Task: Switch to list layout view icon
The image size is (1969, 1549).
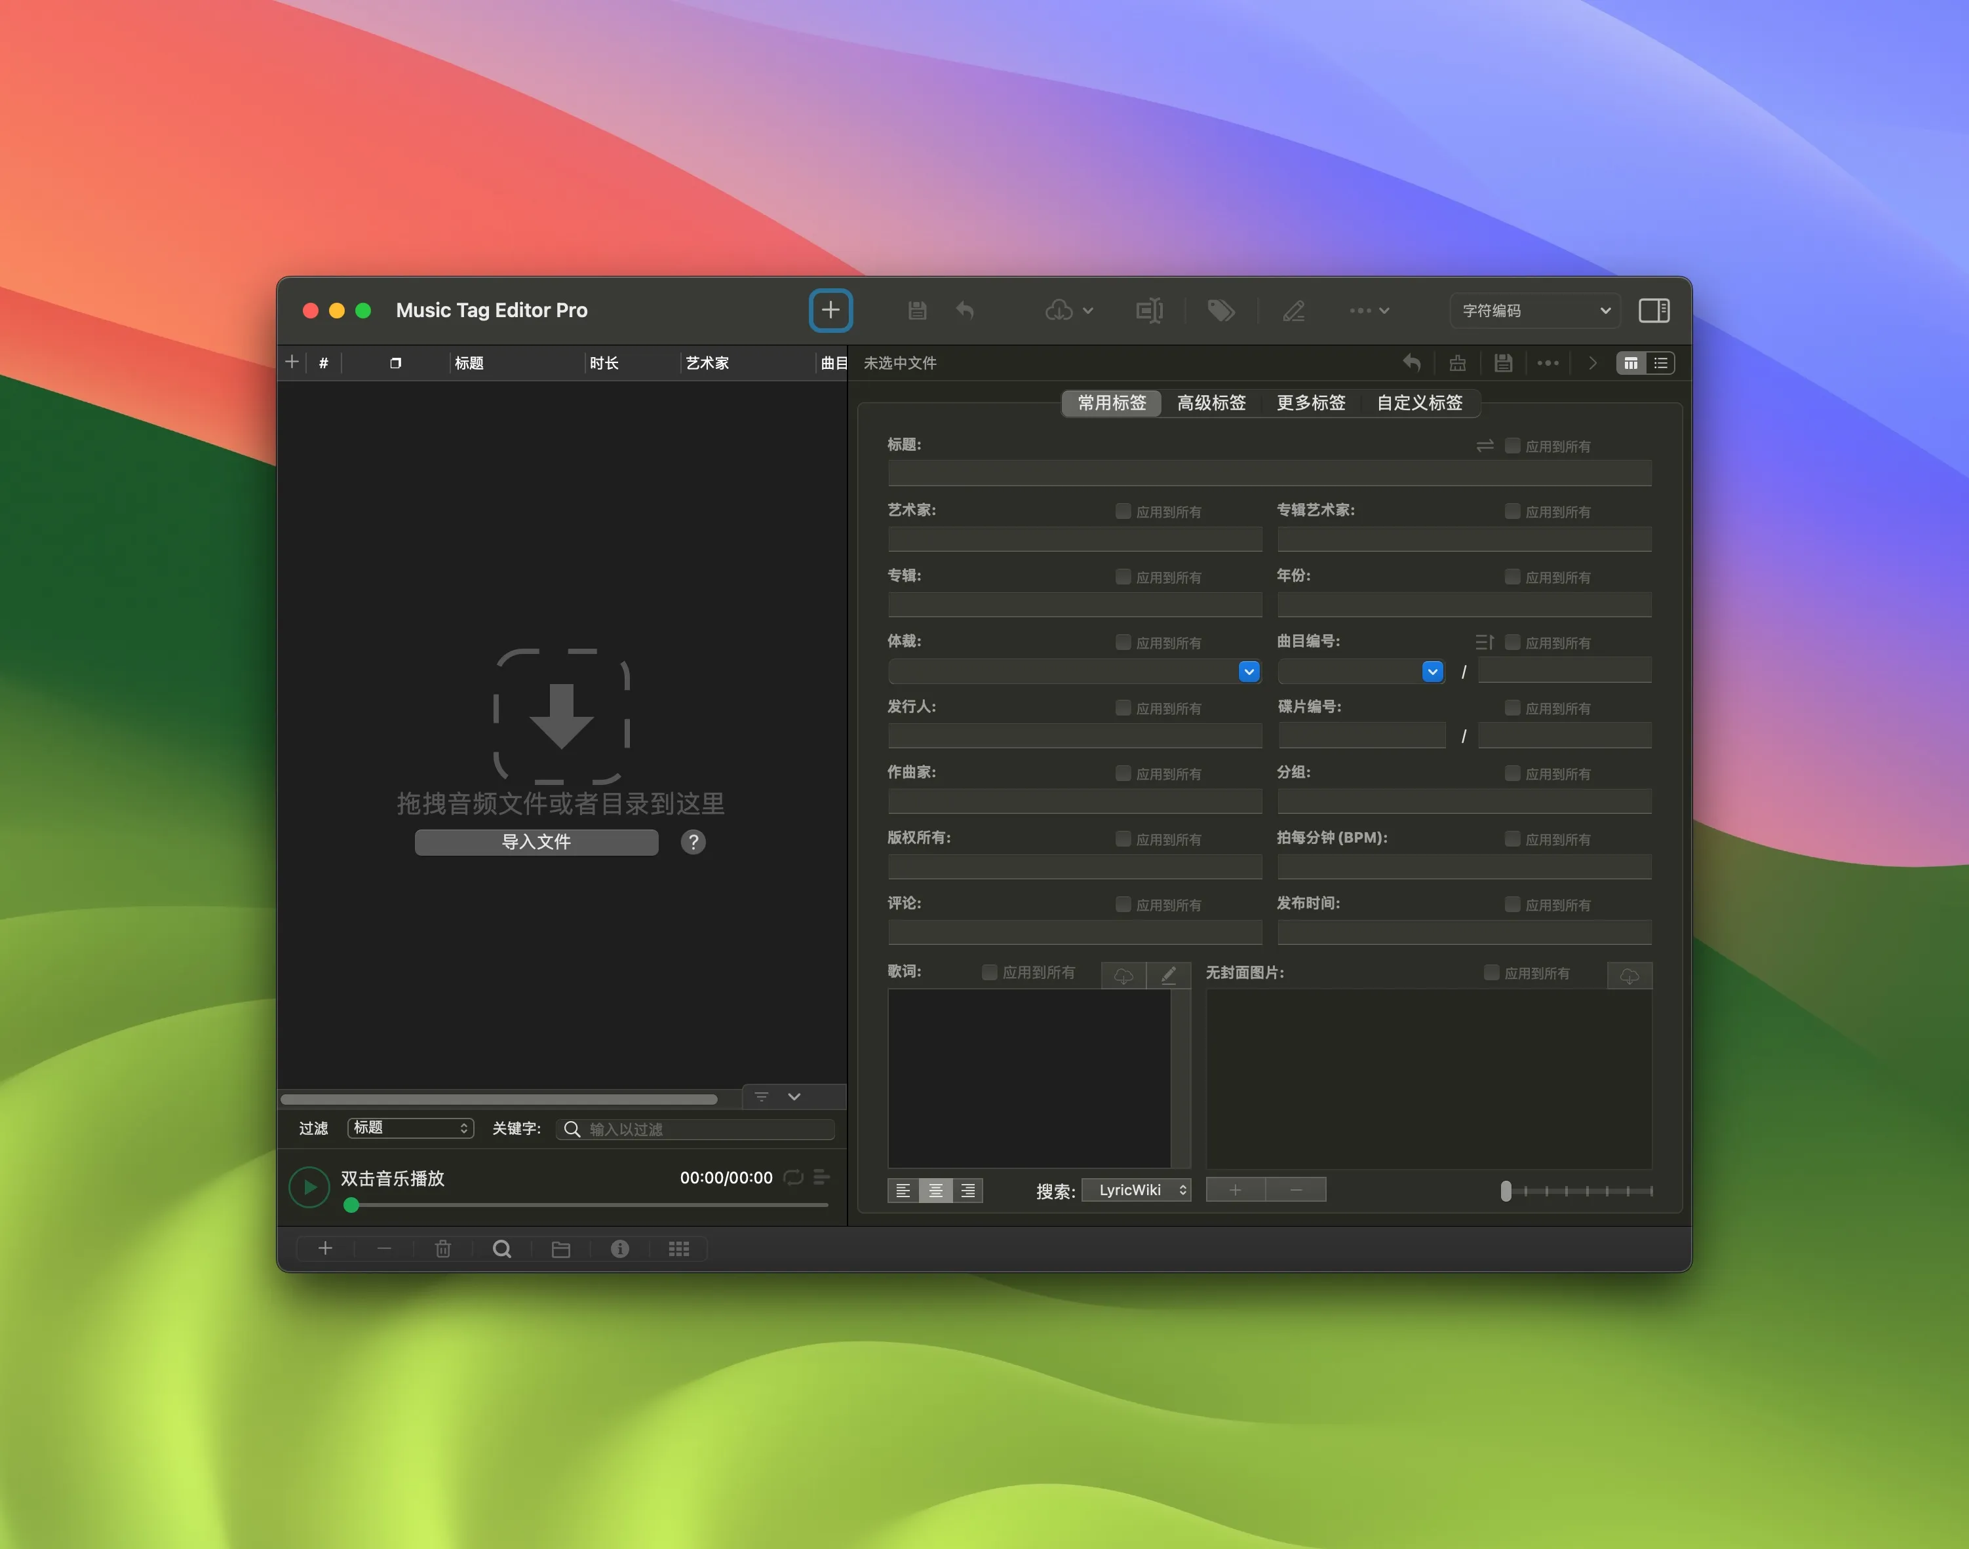Action: (x=1660, y=363)
